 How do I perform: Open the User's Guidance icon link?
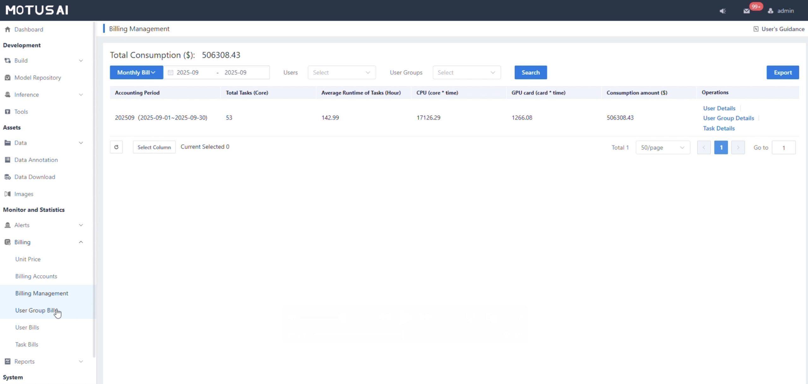point(756,29)
